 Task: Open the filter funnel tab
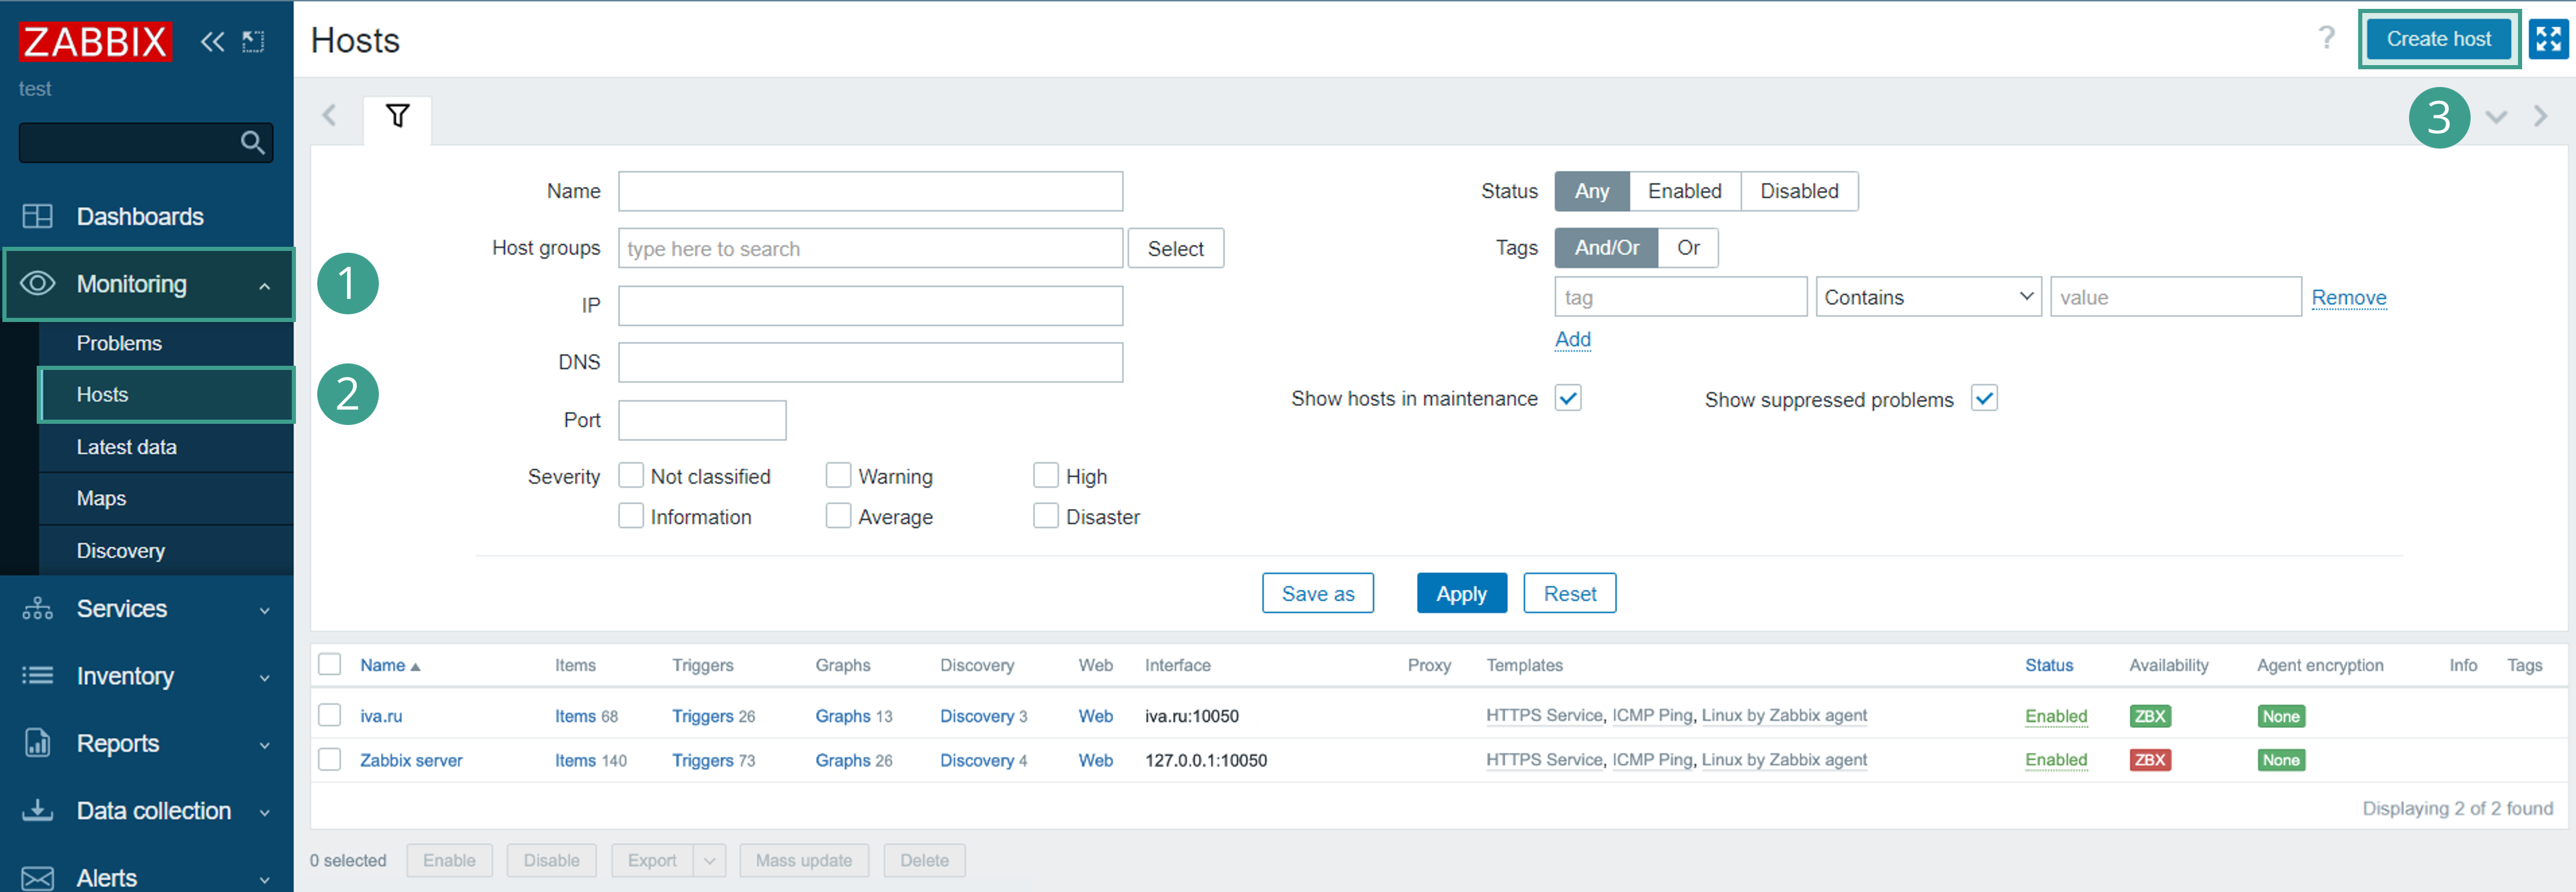[x=397, y=117]
